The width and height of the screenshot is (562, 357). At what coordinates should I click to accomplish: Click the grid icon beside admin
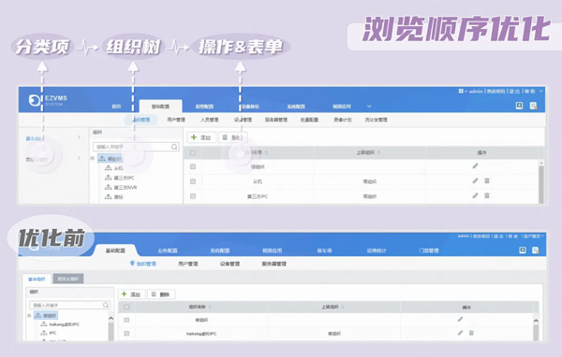click(461, 92)
